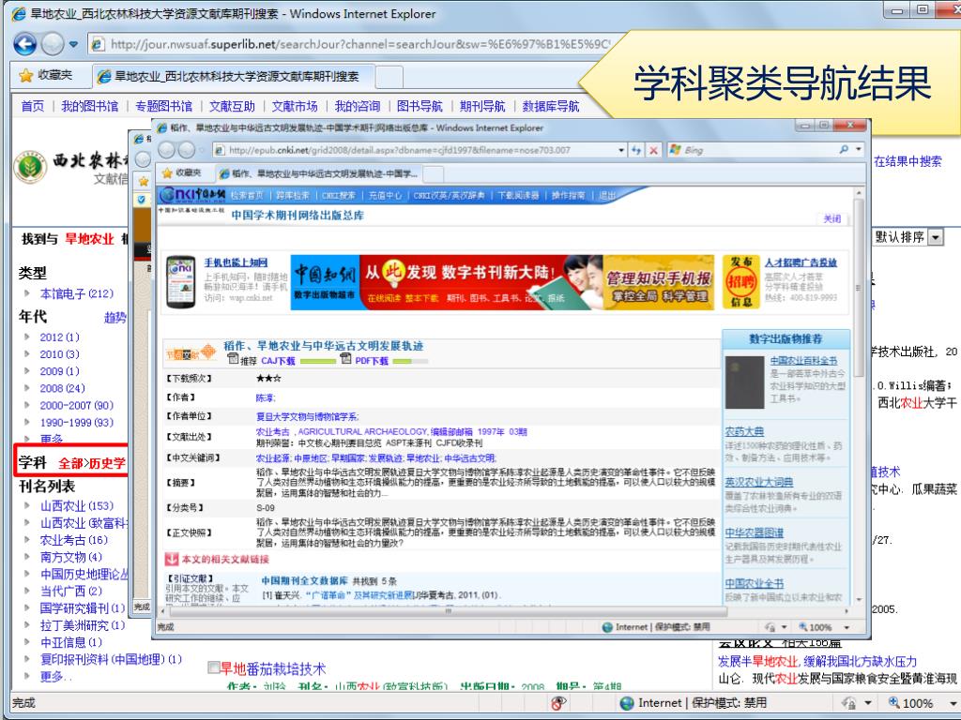
Task: Click the PDF下载 download icon
Action: (x=345, y=359)
